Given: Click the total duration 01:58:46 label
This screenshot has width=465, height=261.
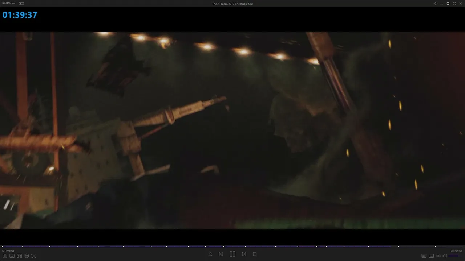Looking at the screenshot, I should click(x=457, y=251).
